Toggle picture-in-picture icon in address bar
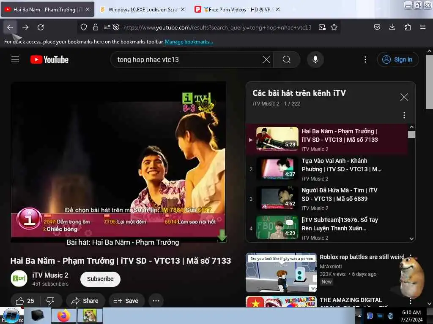The width and height of the screenshot is (433, 324). pyautogui.click(x=322, y=27)
